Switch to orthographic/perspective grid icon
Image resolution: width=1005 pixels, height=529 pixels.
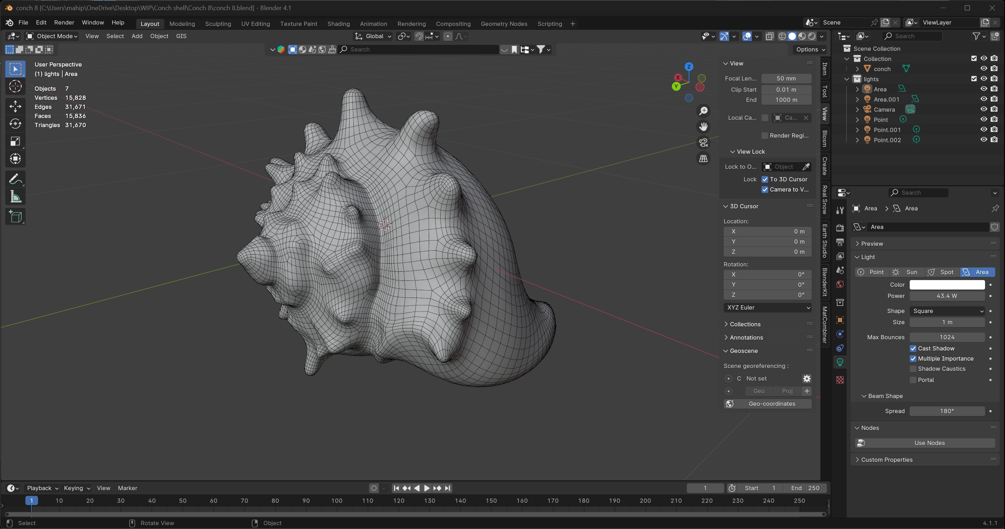tap(703, 159)
